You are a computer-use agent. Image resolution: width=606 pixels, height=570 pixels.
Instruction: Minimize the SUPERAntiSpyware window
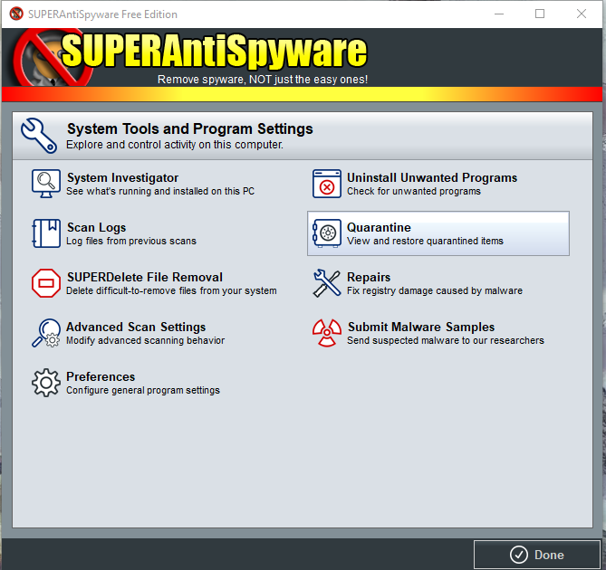[x=499, y=14]
